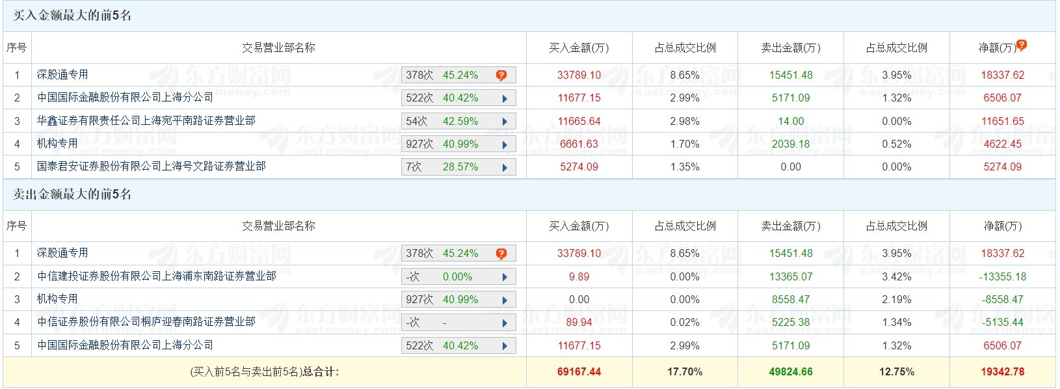The image size is (1060, 389).
Task: Select sell amount 8558.47 cell
Action: point(791,299)
